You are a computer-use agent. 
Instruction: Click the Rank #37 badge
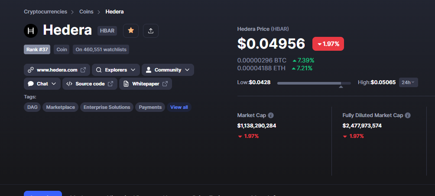[x=37, y=49]
